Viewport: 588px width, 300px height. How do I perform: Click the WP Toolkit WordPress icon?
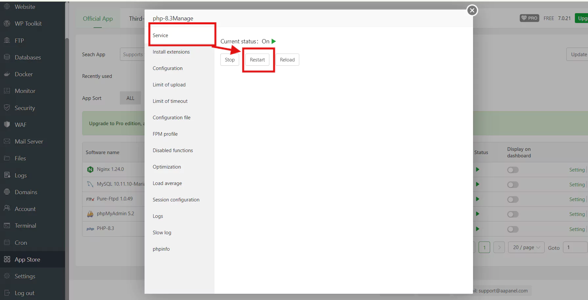[7, 23]
